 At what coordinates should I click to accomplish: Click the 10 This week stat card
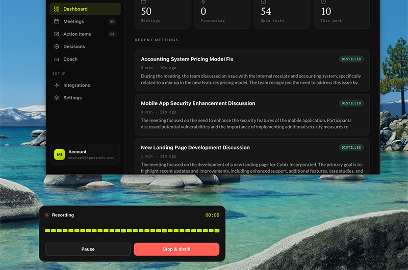(x=342, y=14)
